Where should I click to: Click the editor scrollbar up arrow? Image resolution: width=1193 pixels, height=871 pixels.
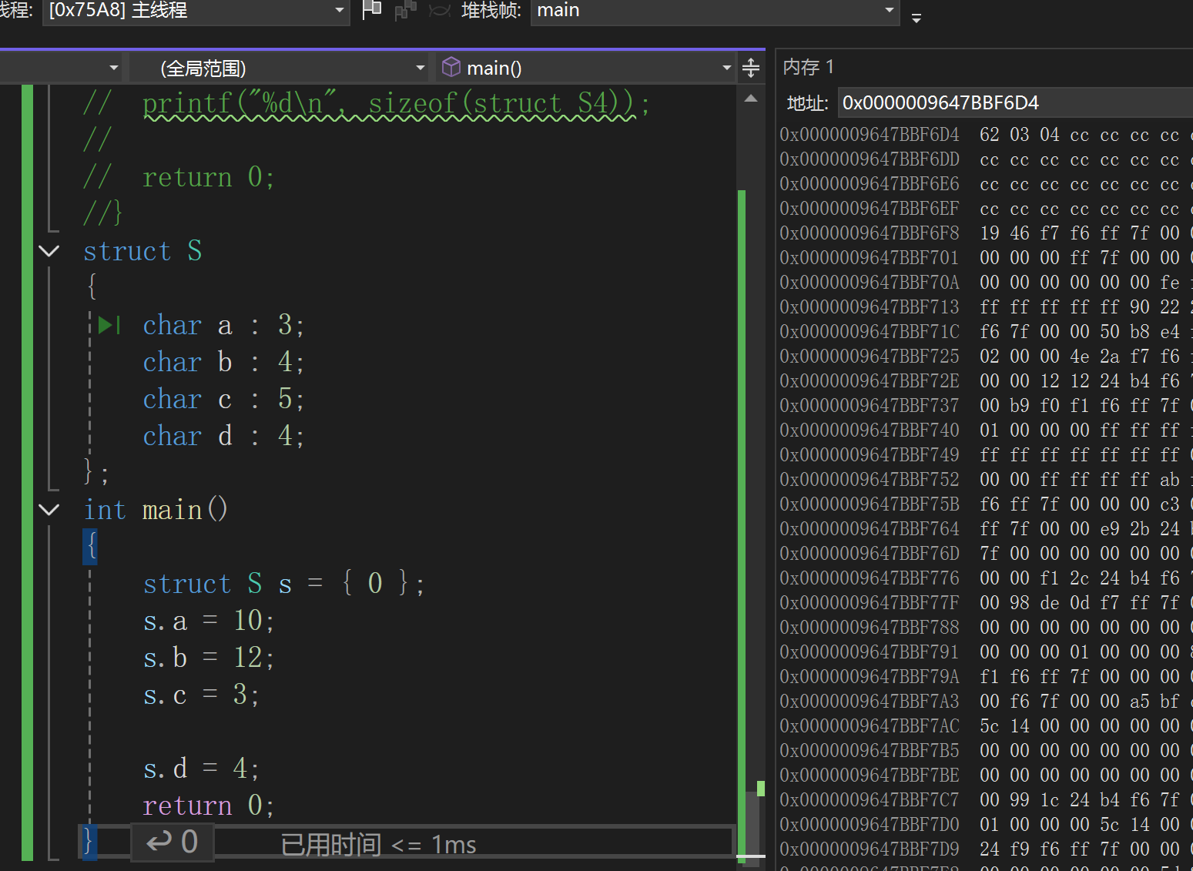[751, 99]
